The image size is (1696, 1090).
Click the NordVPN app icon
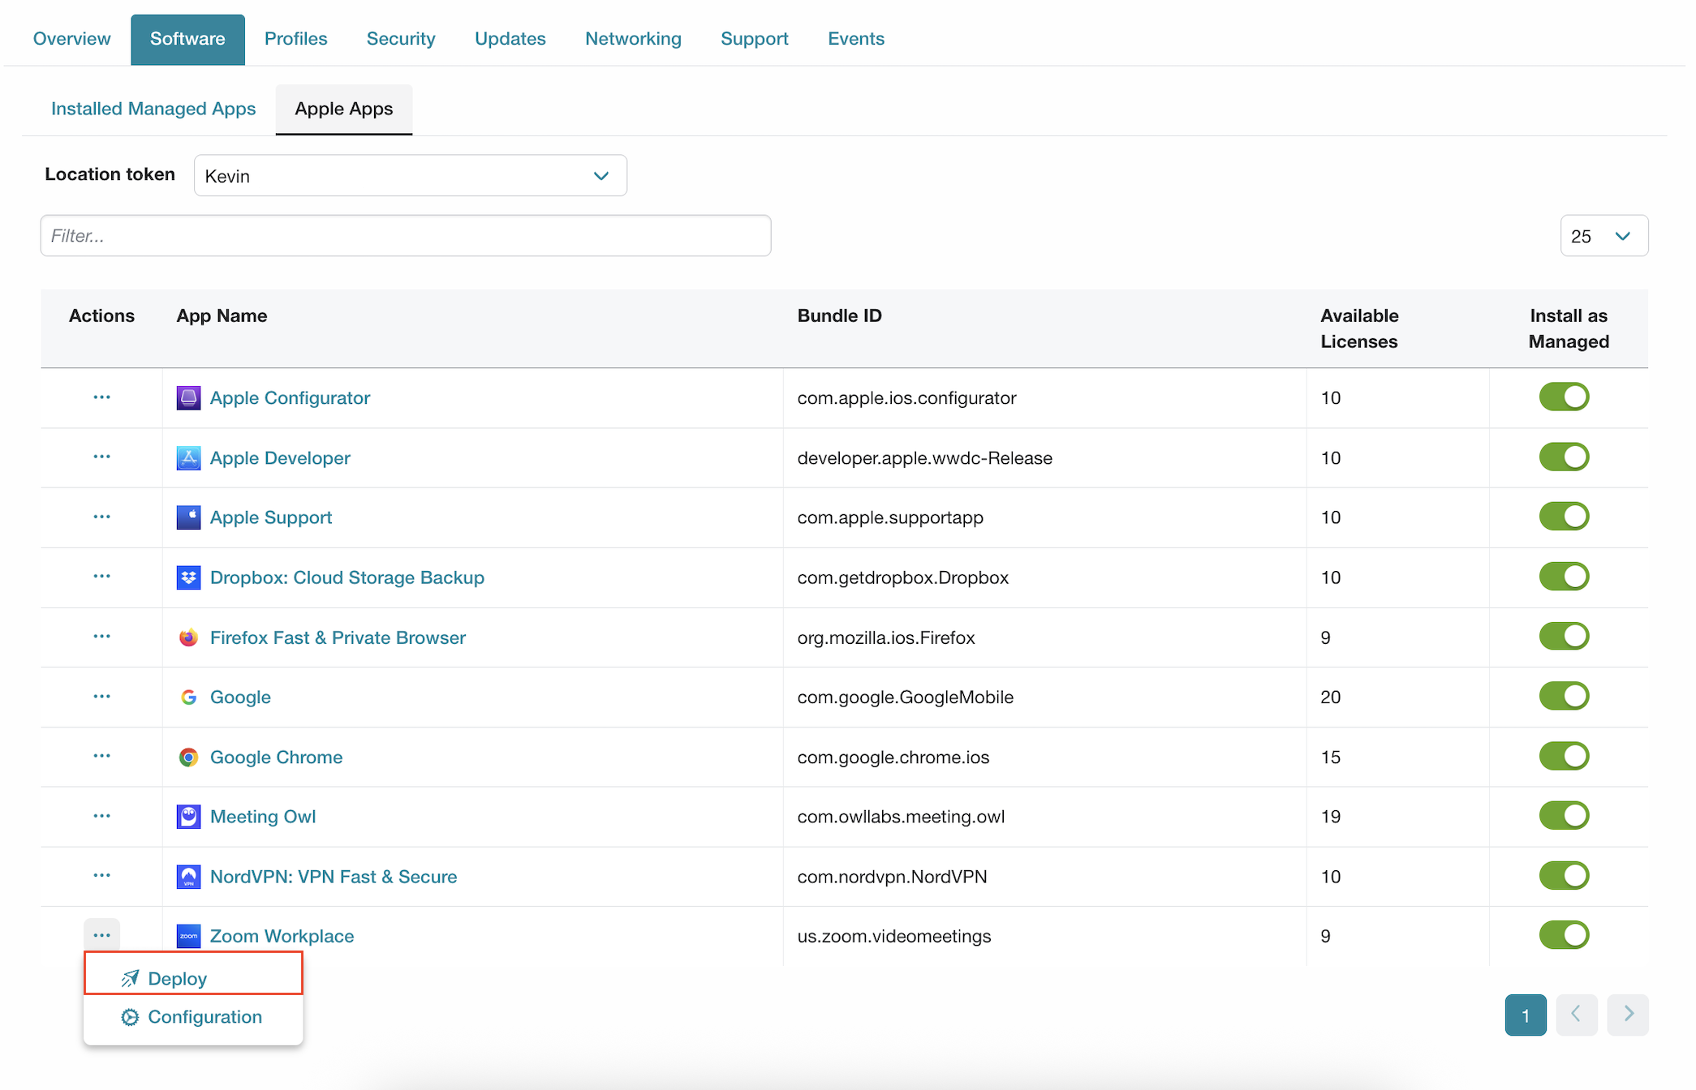188,877
